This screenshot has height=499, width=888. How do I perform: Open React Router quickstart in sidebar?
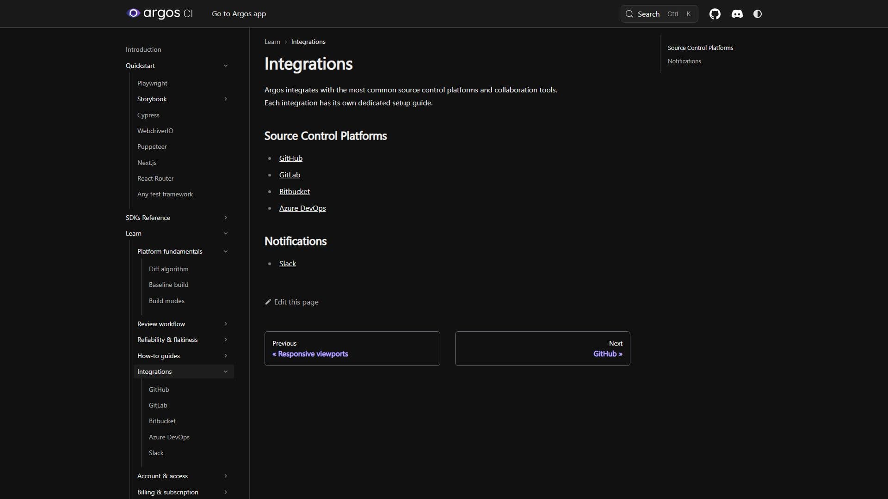pyautogui.click(x=155, y=178)
